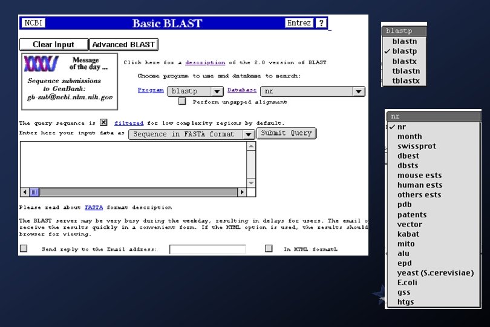Select alu in the database menu

pyautogui.click(x=433, y=254)
